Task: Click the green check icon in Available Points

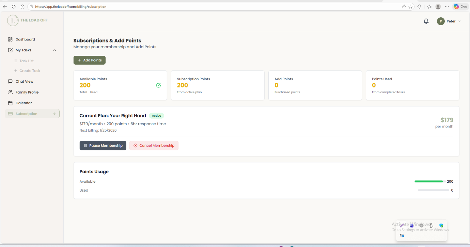Action: coord(158,85)
